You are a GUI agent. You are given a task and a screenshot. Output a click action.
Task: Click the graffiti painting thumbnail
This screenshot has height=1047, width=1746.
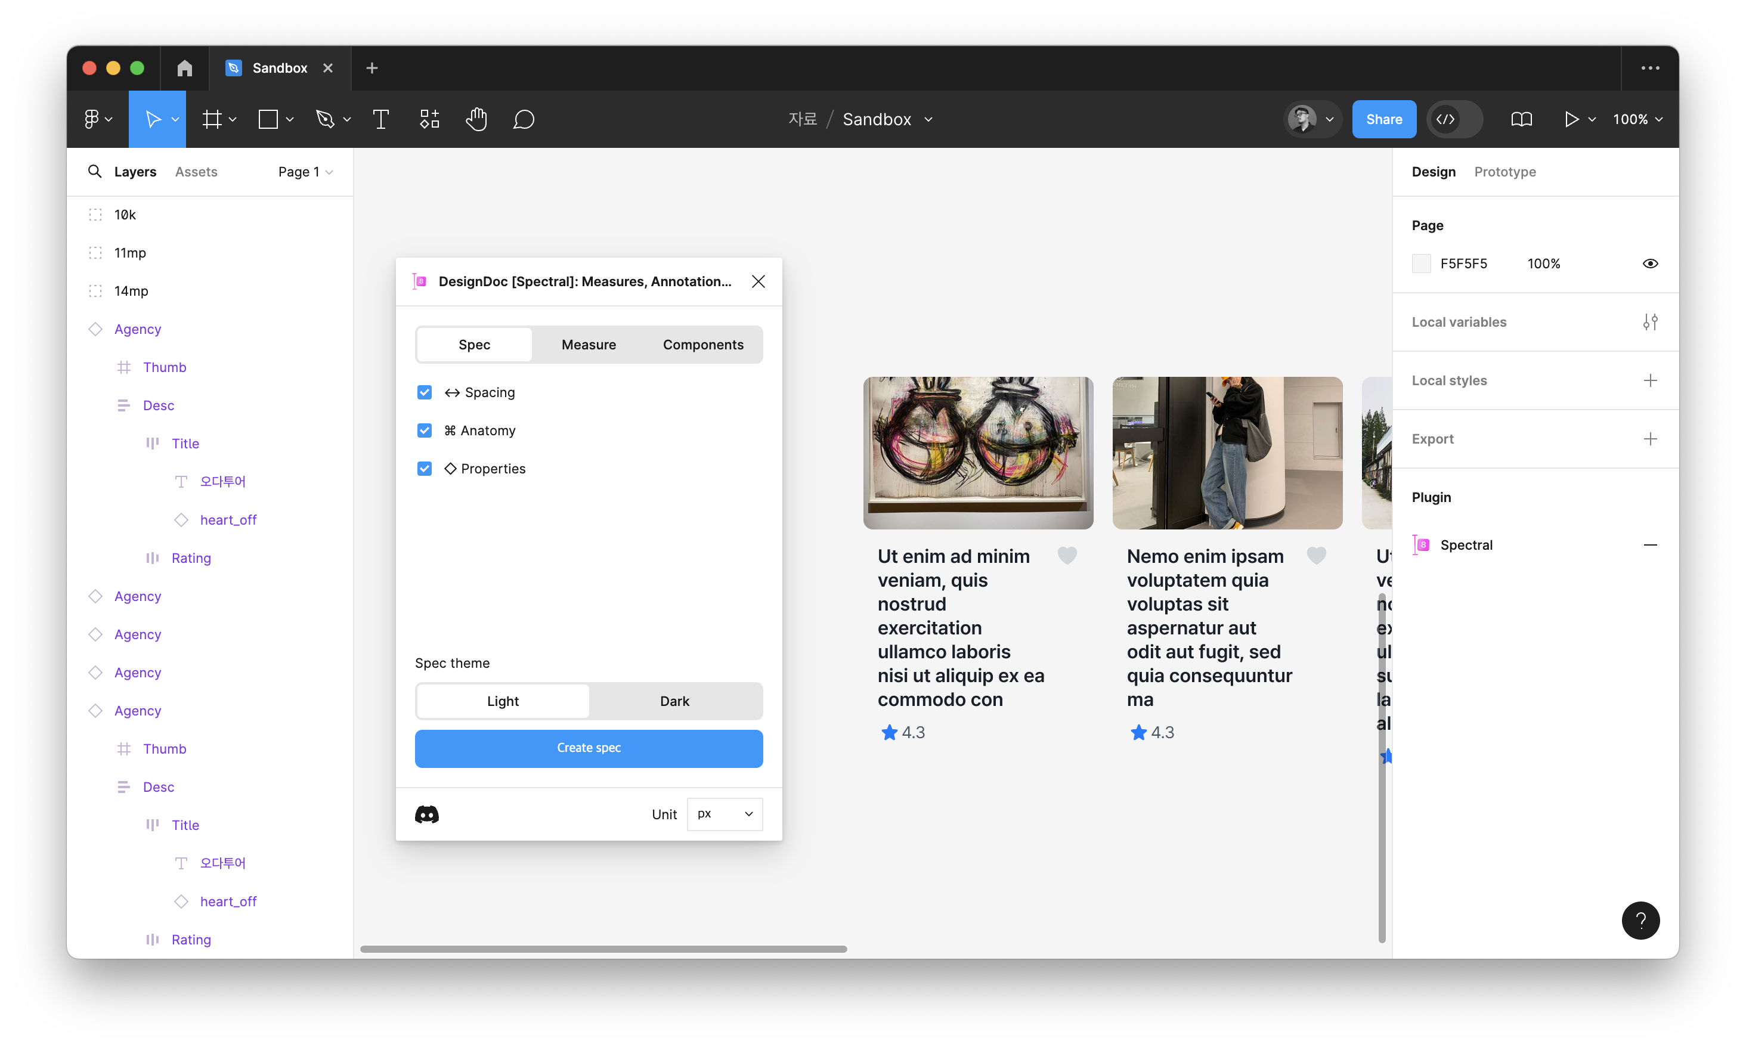(x=978, y=452)
